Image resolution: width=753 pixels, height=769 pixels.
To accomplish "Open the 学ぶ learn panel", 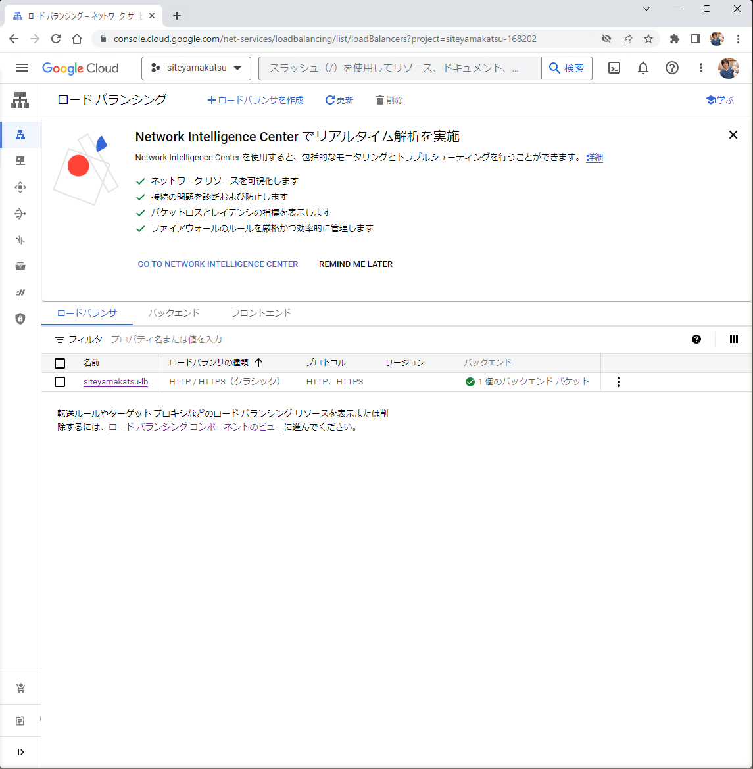I will [x=719, y=100].
